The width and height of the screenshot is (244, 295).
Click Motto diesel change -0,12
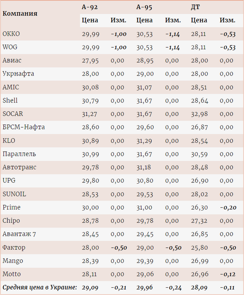[228, 275]
